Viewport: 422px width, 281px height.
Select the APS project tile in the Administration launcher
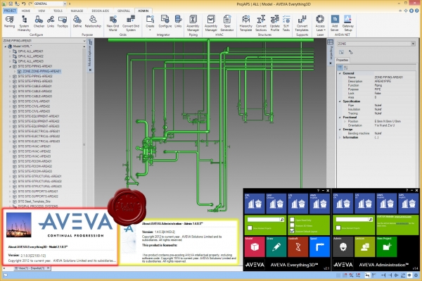point(408,204)
